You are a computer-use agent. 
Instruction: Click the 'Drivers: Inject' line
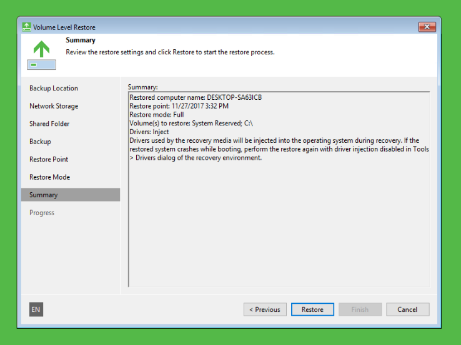(149, 132)
